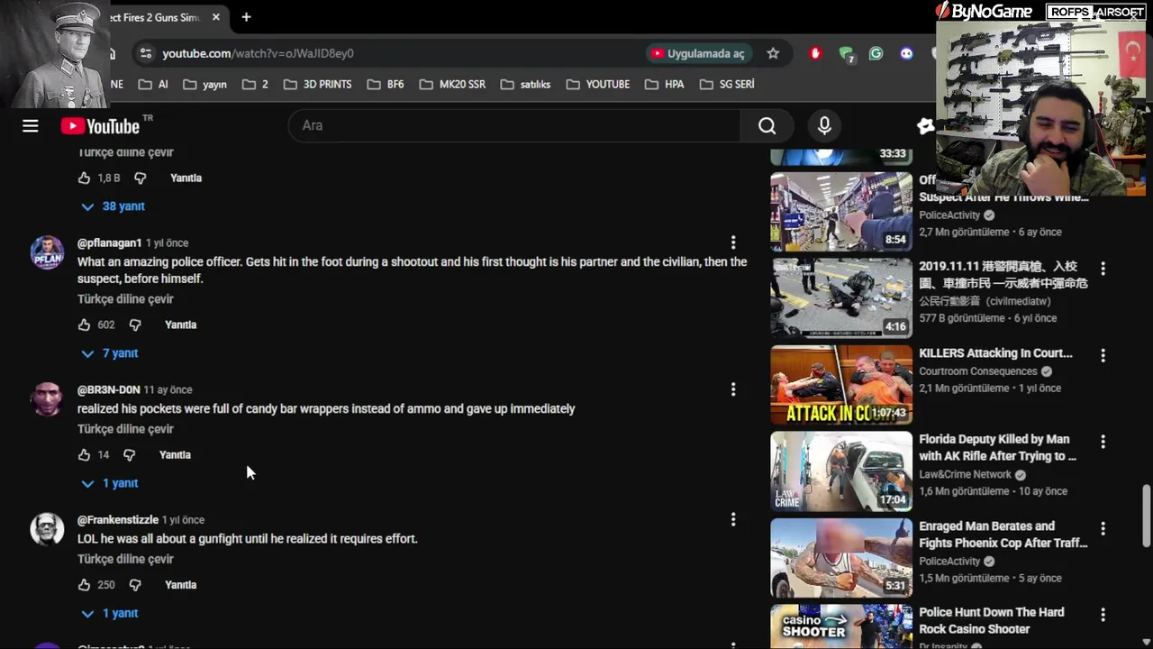Open the AI bookmark folder
1153x649 pixels.
[153, 84]
